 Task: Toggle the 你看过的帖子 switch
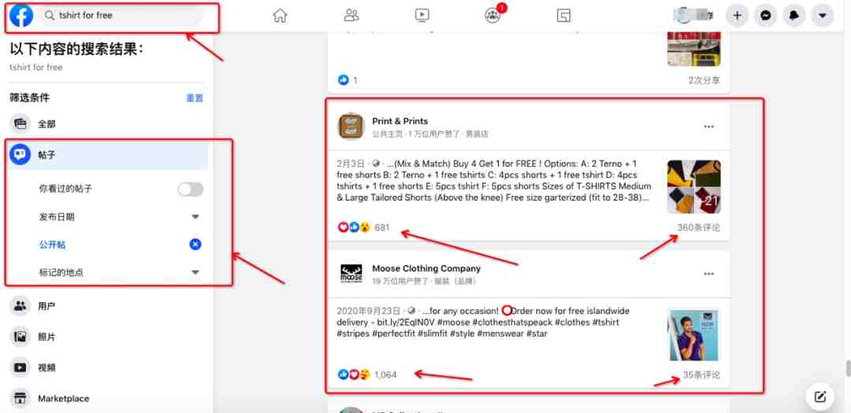191,189
